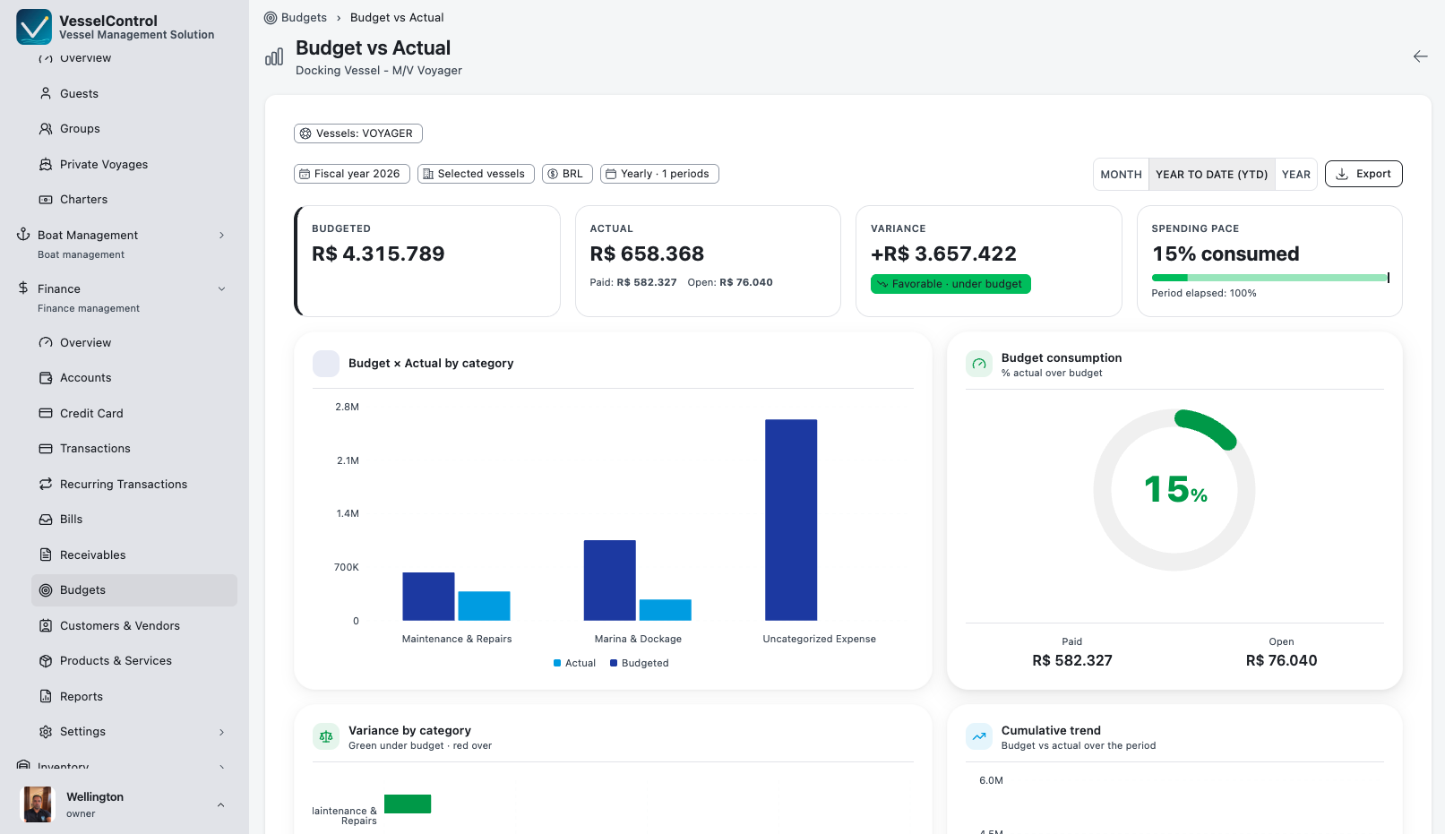This screenshot has height=834, width=1445.
Task: Click the Receivables document icon
Action: [46, 555]
